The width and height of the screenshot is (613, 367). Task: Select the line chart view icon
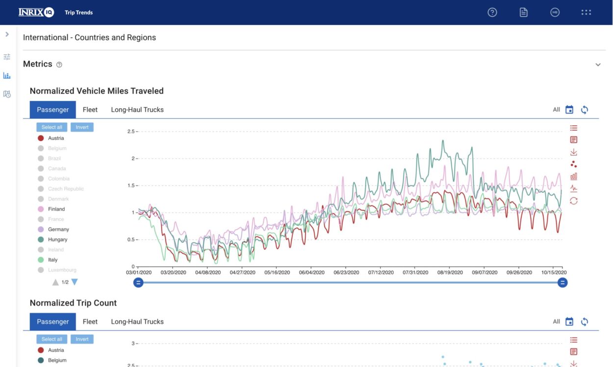(573, 188)
